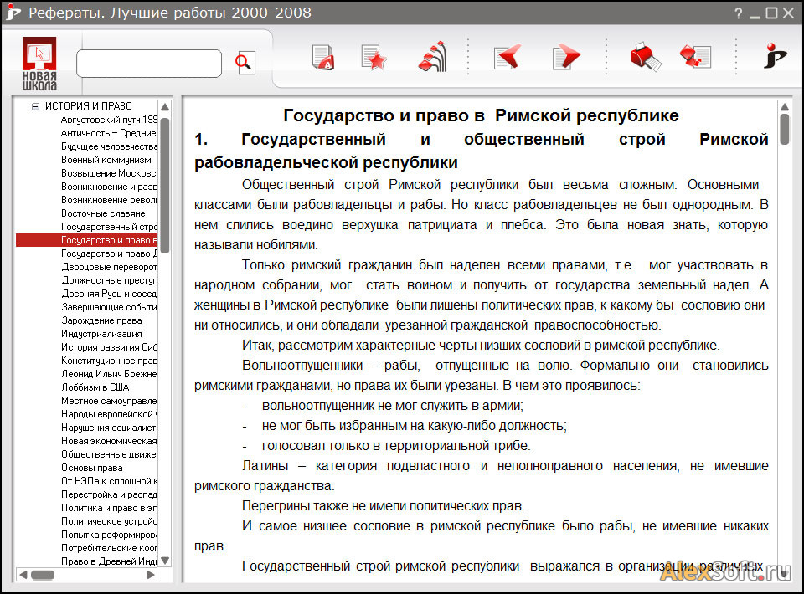Select Перестройка и распад entry
This screenshot has width=804, height=594.
coord(109,494)
